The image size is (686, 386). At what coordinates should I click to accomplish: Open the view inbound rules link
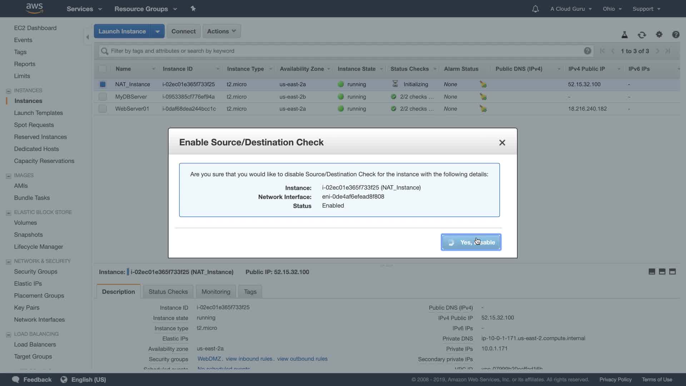coord(249,359)
